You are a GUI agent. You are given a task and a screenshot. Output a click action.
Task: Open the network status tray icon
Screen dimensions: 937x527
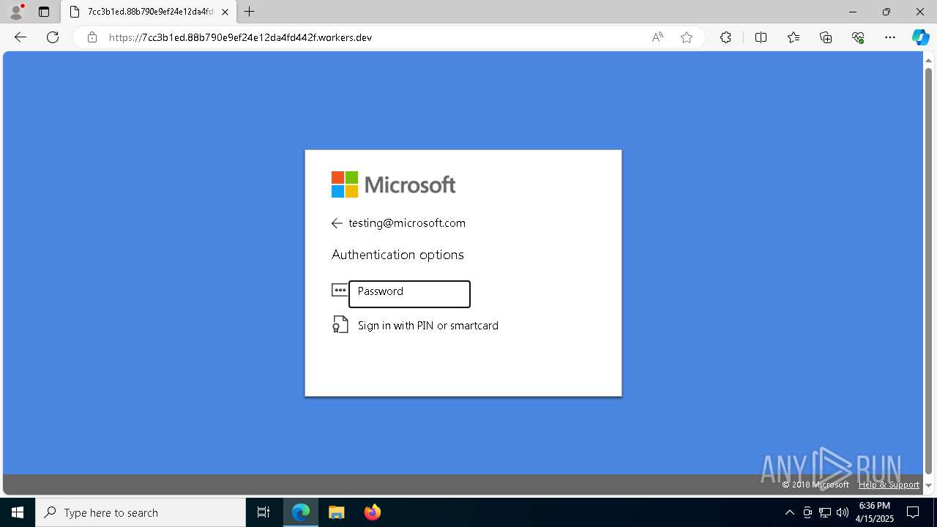pyautogui.click(x=825, y=512)
